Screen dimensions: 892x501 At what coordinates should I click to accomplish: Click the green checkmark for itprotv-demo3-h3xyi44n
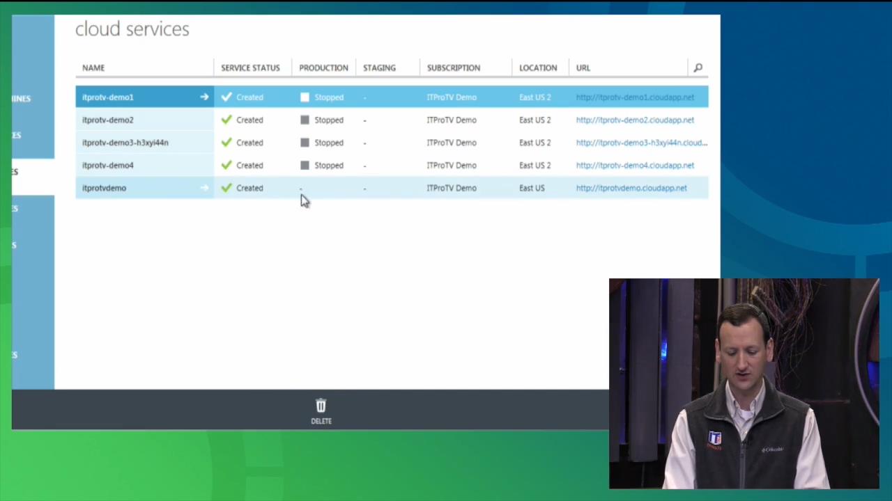(226, 143)
